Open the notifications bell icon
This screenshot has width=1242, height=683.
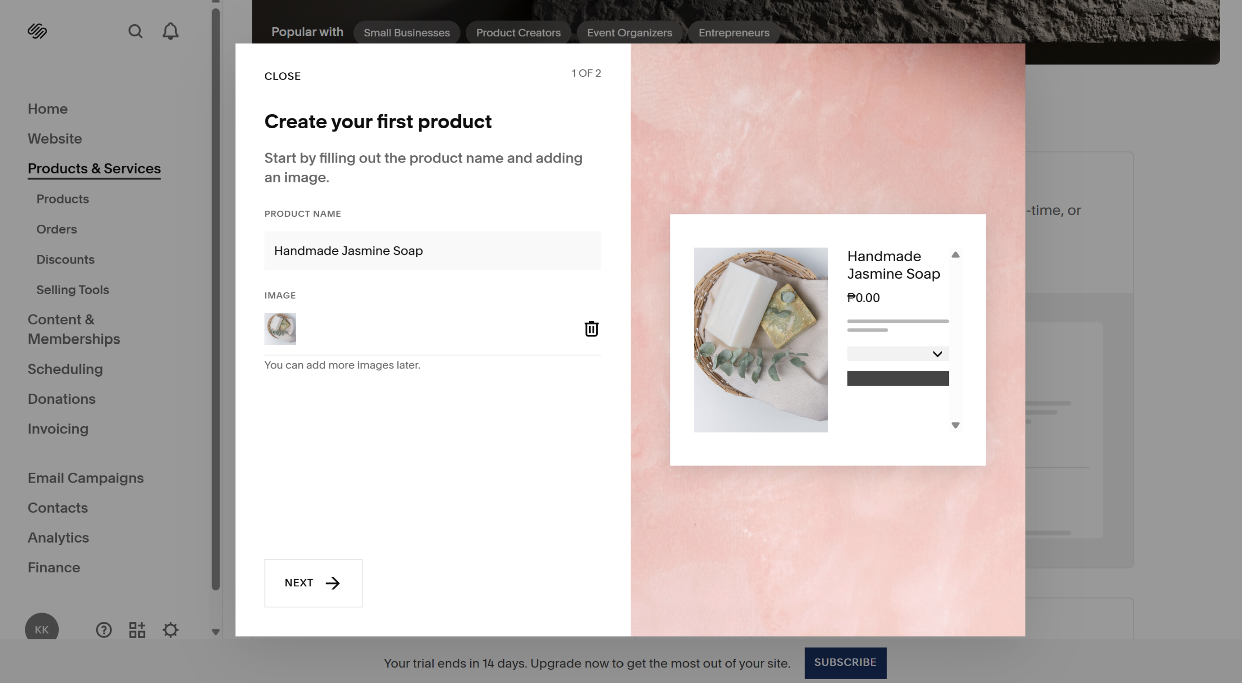(170, 32)
